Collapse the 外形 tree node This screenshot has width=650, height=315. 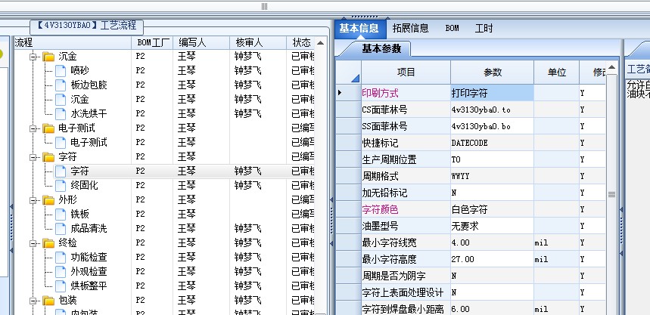point(33,201)
